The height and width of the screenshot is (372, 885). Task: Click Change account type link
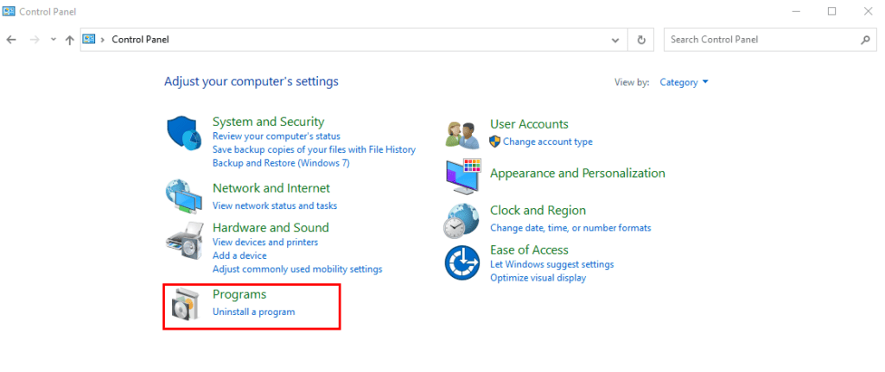pos(547,142)
